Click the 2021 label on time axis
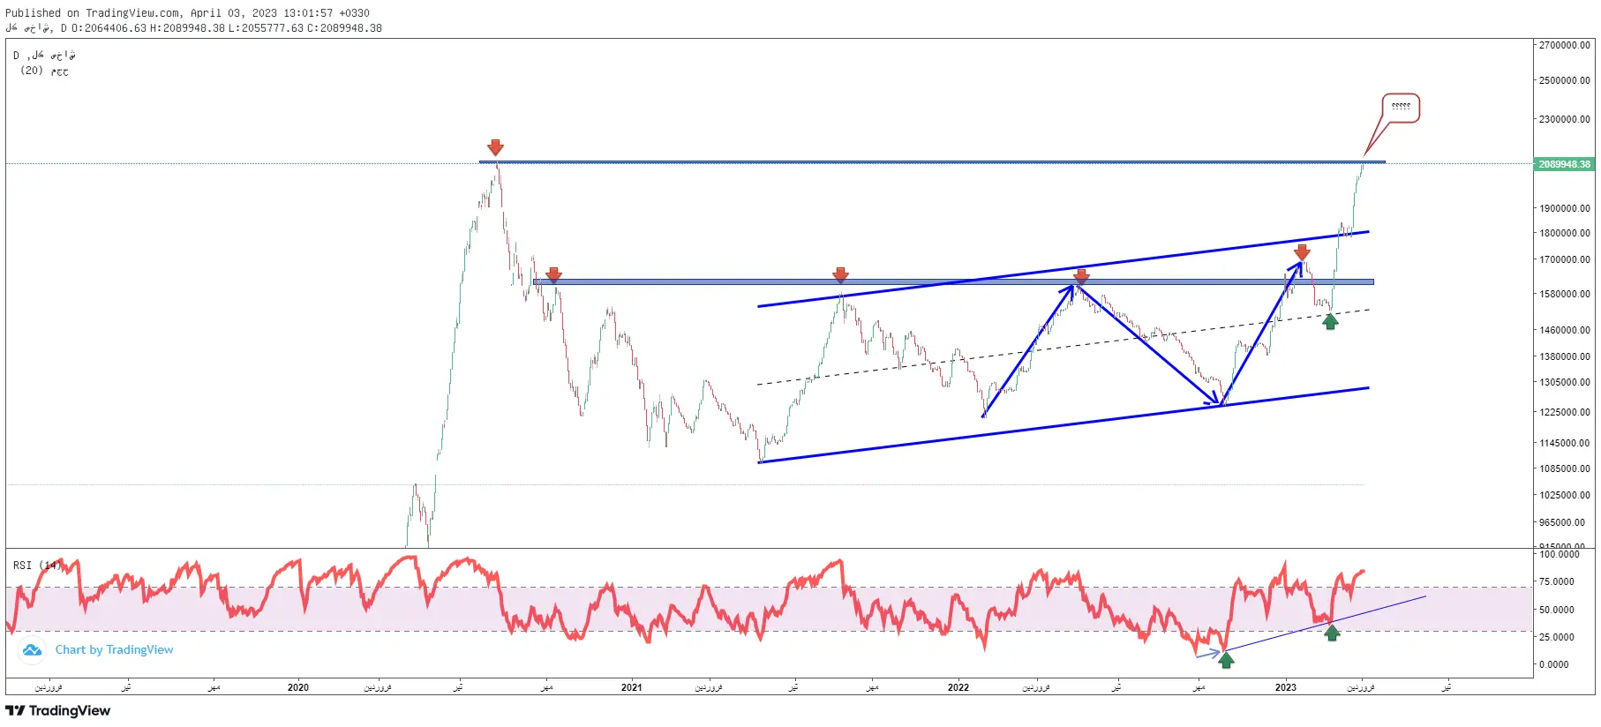This screenshot has width=1601, height=727. (x=631, y=687)
